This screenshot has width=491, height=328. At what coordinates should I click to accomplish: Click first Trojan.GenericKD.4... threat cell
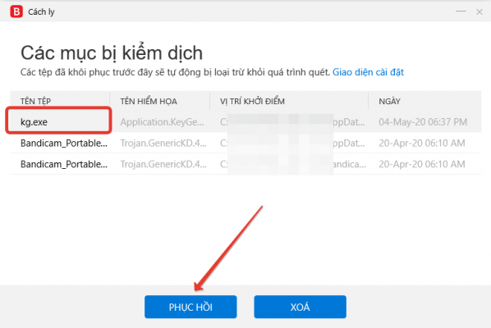[163, 143]
